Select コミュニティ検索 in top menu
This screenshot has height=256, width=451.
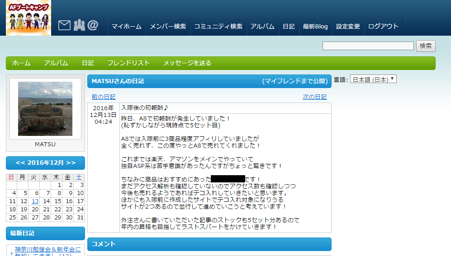pos(218,27)
